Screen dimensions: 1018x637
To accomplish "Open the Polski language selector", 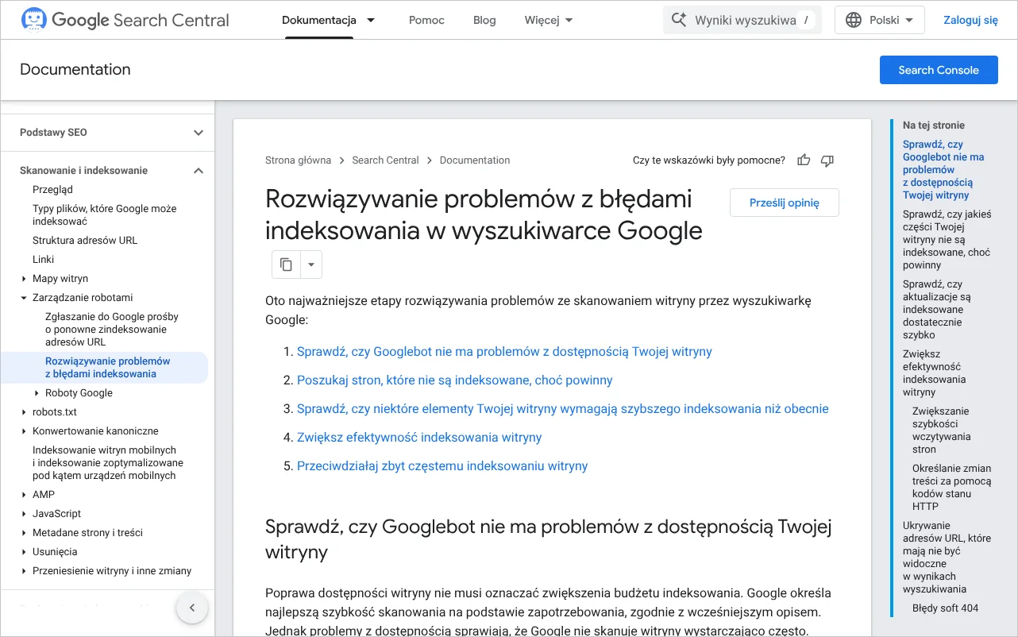I will pyautogui.click(x=880, y=20).
